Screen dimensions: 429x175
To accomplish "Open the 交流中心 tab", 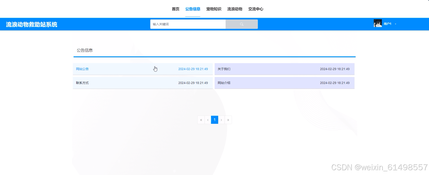I will pyautogui.click(x=256, y=9).
